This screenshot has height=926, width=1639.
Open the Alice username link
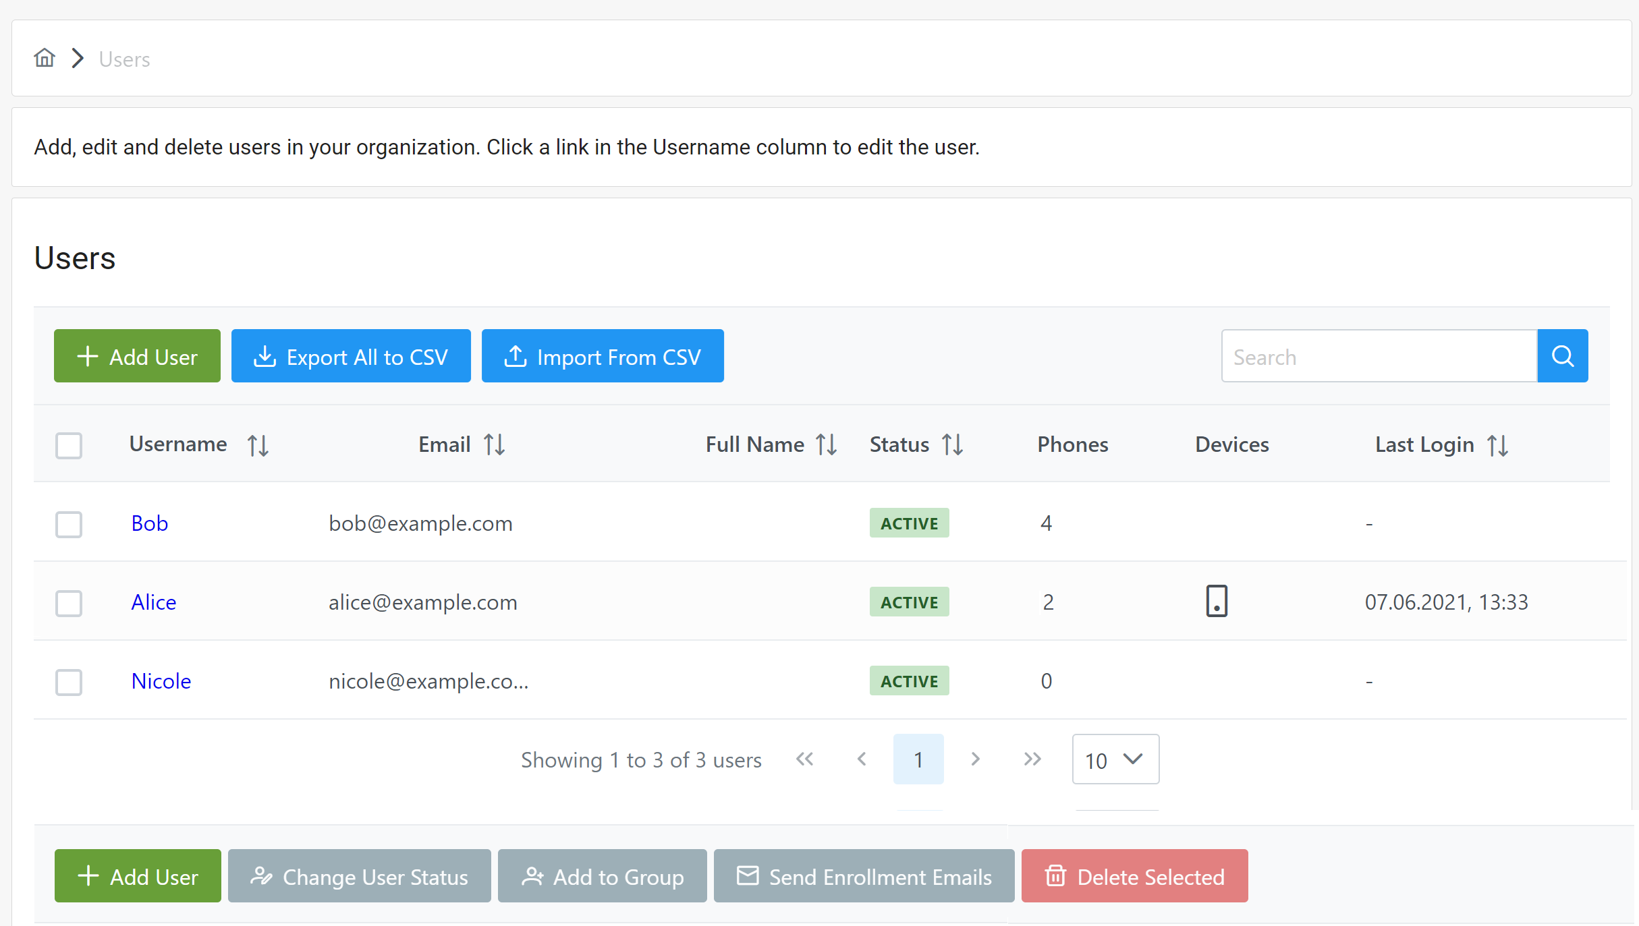tap(154, 602)
